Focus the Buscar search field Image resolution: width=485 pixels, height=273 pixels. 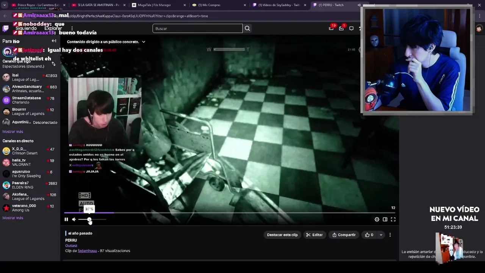197,28
